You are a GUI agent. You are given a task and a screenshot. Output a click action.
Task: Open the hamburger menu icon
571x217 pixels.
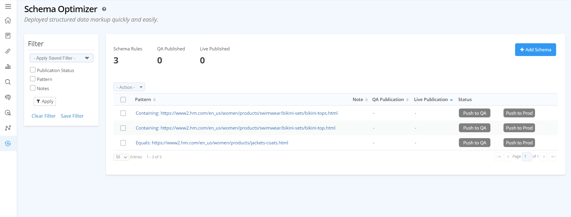[x=8, y=6]
